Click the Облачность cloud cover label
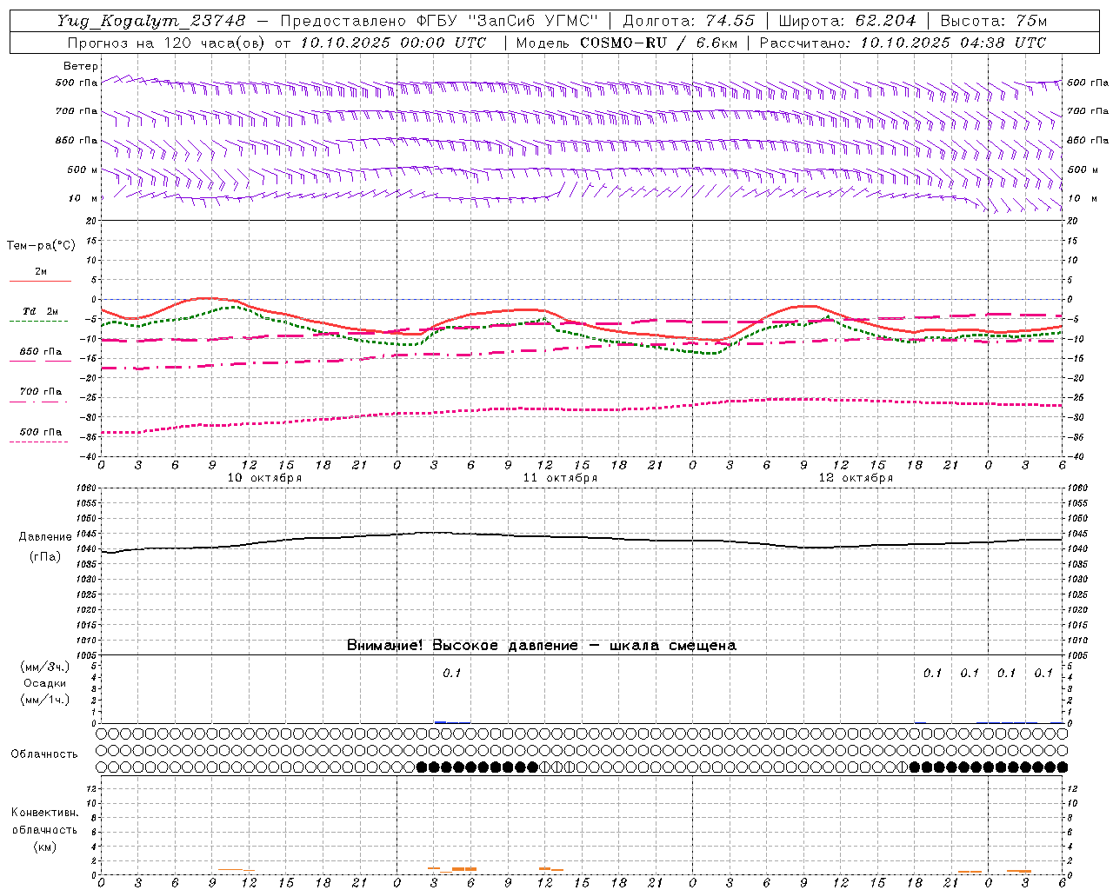Image resolution: width=1113 pixels, height=890 pixels. click(44, 754)
